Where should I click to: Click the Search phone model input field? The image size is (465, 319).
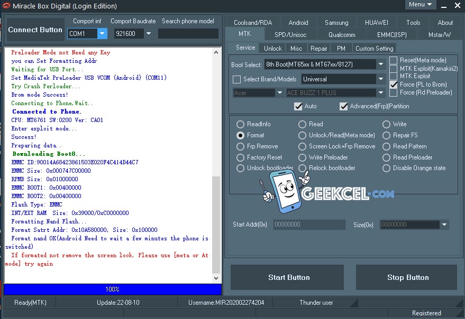[x=188, y=34]
